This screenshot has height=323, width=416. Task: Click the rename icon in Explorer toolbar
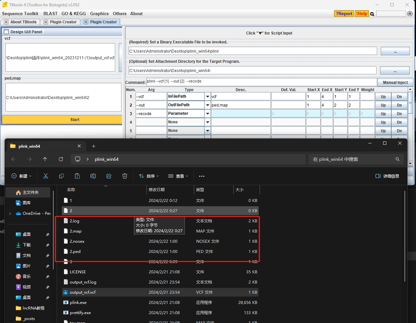point(93,176)
